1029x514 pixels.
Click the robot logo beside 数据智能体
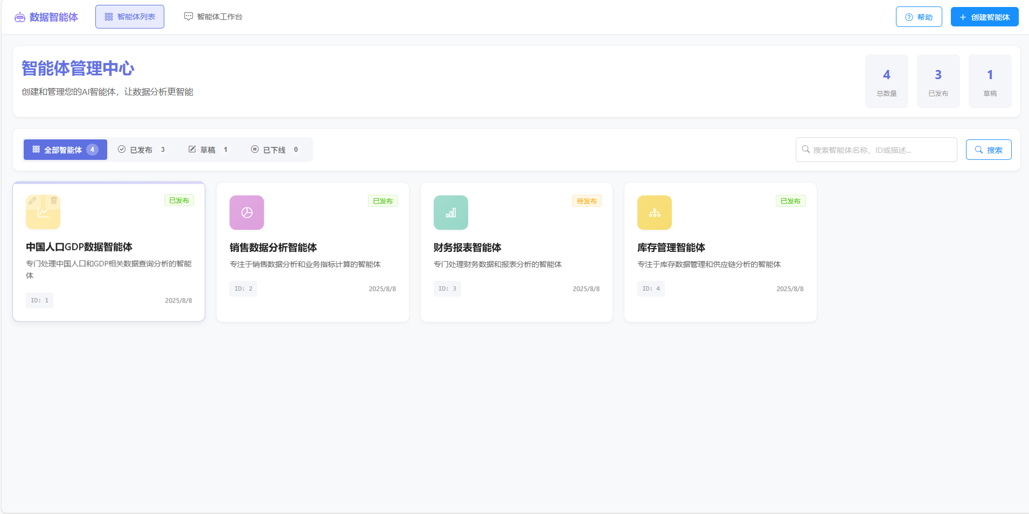coord(20,17)
